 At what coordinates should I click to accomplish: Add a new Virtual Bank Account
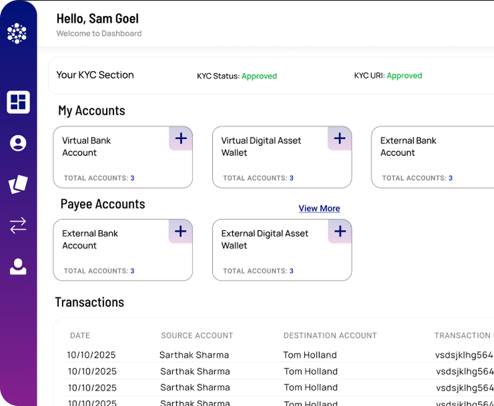tap(180, 139)
